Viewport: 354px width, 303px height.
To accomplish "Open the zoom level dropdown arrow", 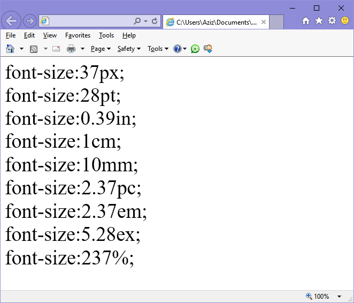I will [339, 297].
